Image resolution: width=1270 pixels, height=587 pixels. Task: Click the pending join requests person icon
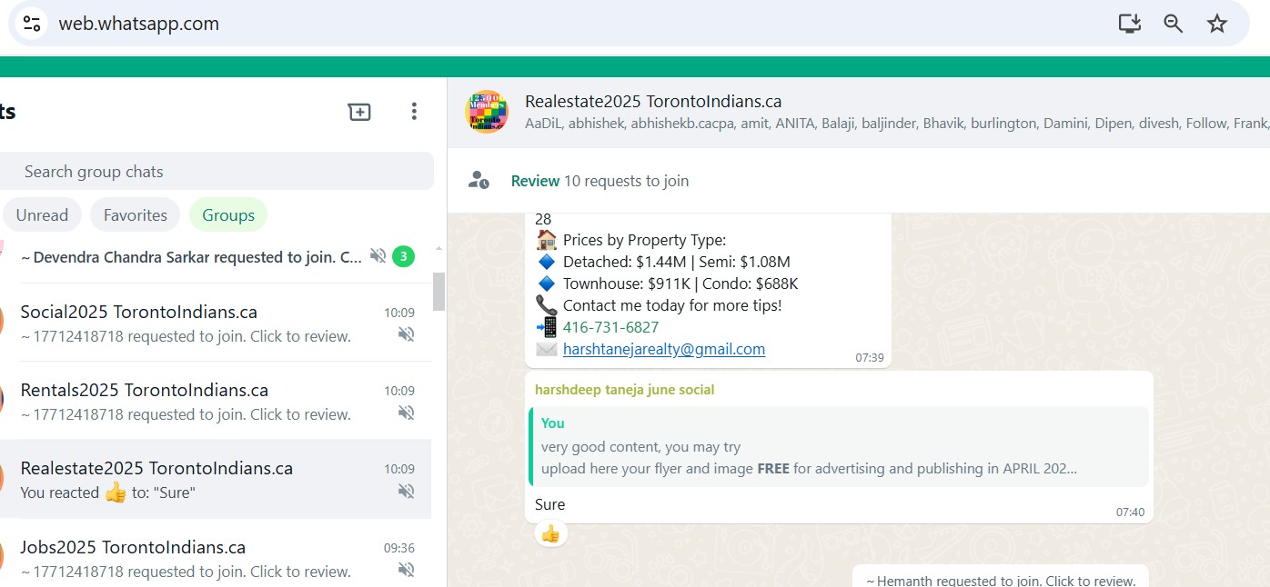(x=479, y=180)
